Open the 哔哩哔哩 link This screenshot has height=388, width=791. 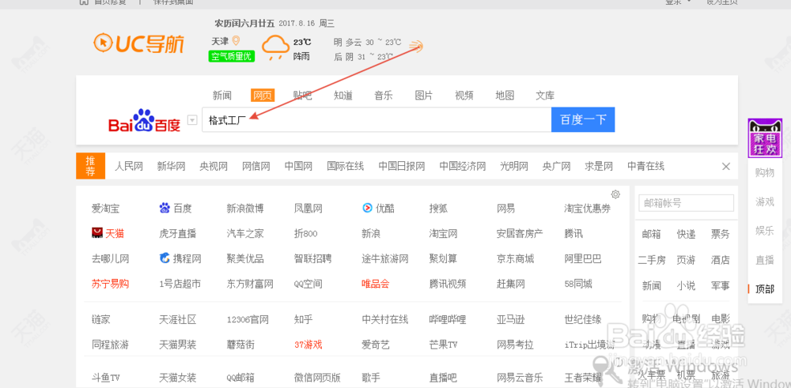point(448,319)
